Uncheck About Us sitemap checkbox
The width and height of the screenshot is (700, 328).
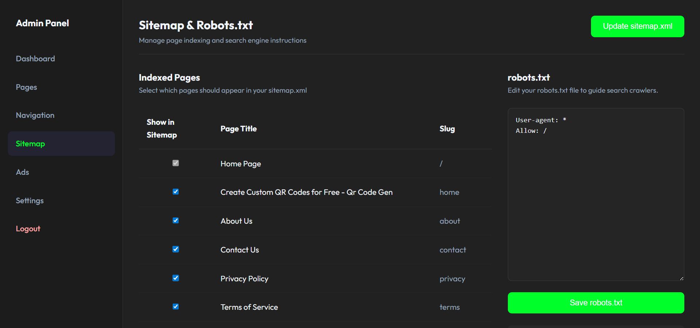[x=176, y=220]
